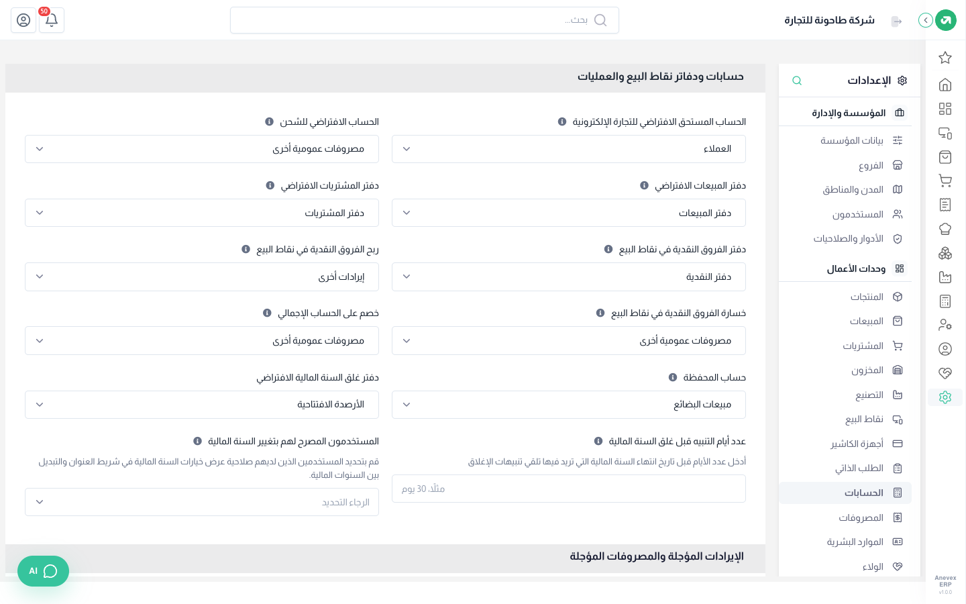The width and height of the screenshot is (966, 604).
Task: Open the إيرادات أخرى dropdown
Action: [202, 276]
